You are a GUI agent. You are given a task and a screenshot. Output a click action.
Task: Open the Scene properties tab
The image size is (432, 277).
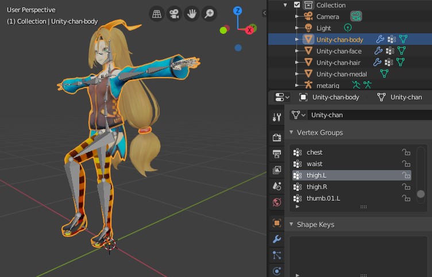277,186
